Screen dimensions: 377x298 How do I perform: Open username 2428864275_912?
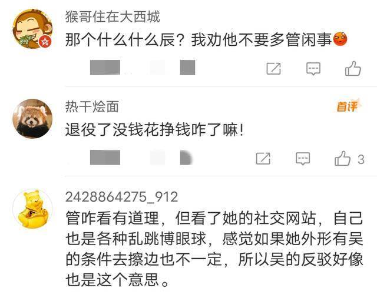pos(122,197)
